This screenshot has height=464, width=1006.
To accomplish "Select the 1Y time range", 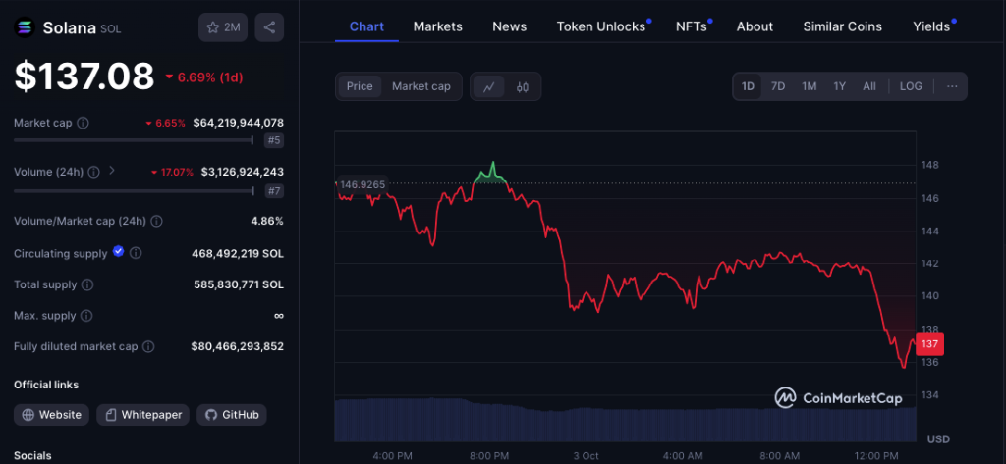I will (839, 86).
